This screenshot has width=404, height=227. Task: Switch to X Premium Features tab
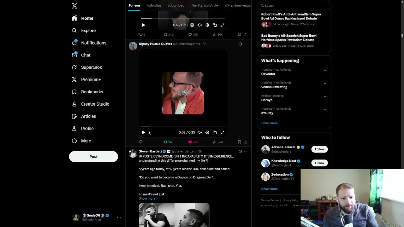(x=238, y=5)
